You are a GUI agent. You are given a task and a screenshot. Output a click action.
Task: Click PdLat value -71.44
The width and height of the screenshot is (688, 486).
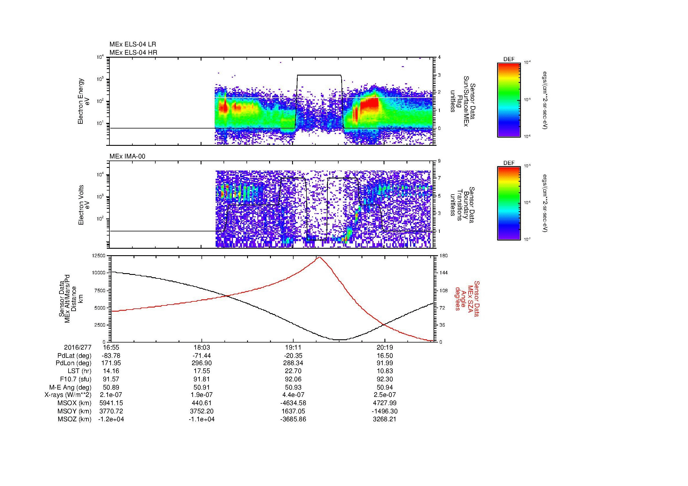(x=202, y=356)
